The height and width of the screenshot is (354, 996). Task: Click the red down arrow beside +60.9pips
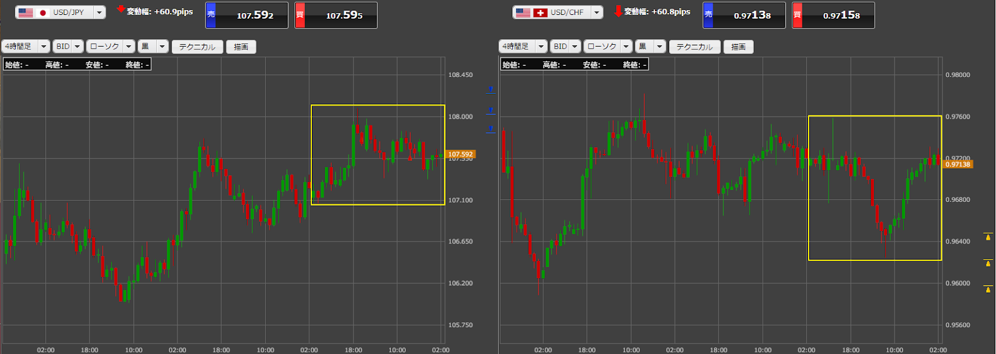pos(121,10)
